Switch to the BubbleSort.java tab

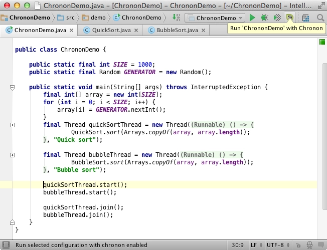pyautogui.click(x=177, y=30)
